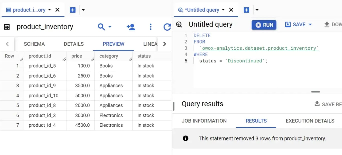Screen dimensions: 342x155
Task: Open the DETAILS tab
Action: click(74, 44)
